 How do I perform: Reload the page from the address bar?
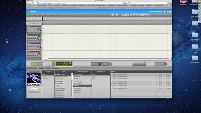coord(127,3)
